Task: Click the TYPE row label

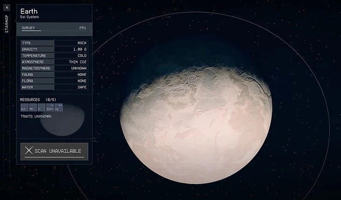Action: click(26, 43)
